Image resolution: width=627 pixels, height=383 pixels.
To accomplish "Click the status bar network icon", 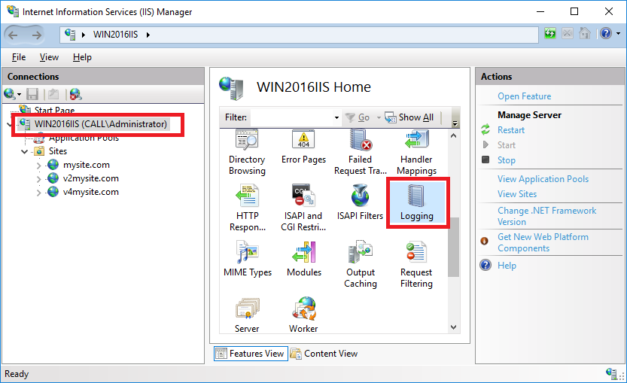I will [x=612, y=373].
